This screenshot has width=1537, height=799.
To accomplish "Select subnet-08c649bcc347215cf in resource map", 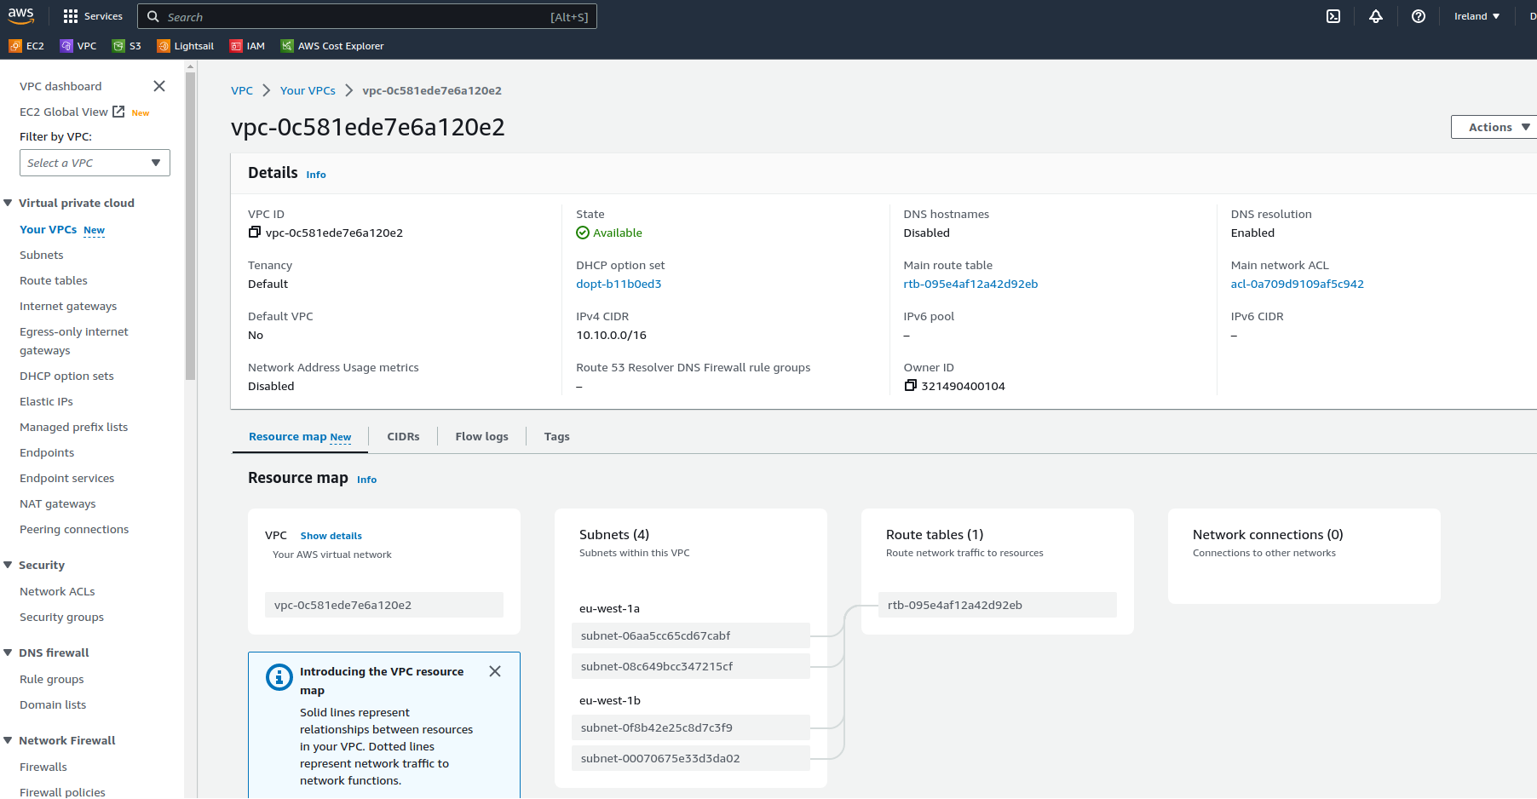I will [x=691, y=666].
